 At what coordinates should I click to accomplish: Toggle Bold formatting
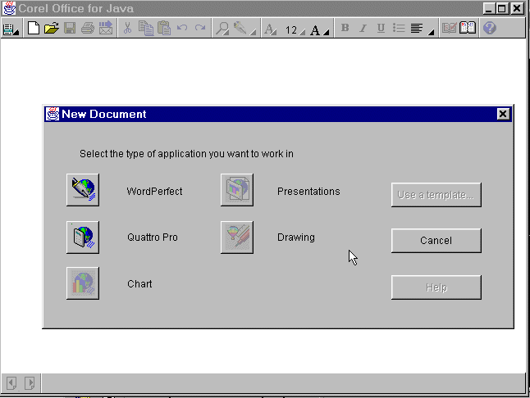click(345, 28)
